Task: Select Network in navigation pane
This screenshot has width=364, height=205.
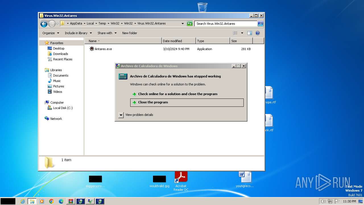Action: 56,119
